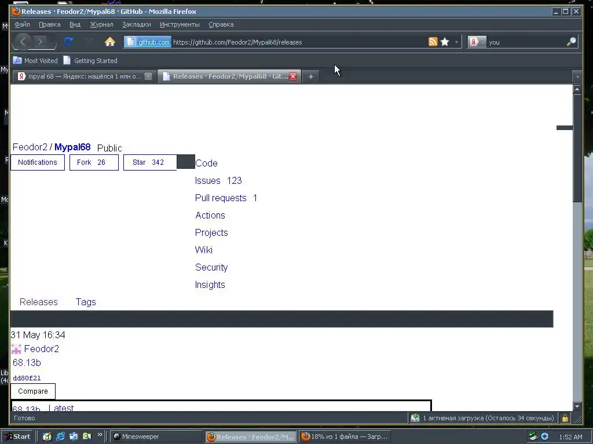This screenshot has width=593, height=444.
Task: Open the Security link
Action: pyautogui.click(x=211, y=268)
